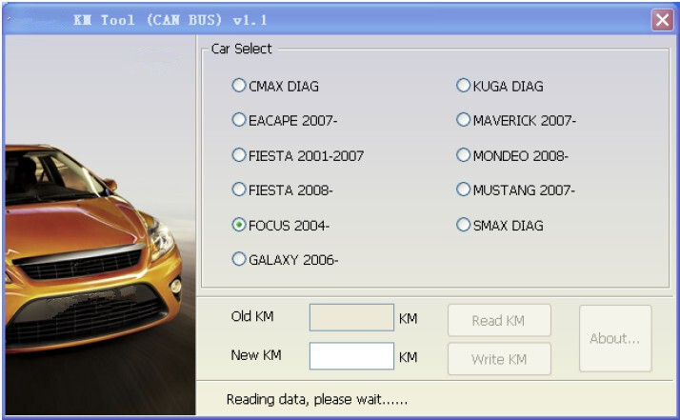Close the KM Tool window
680x420 pixels.
662,19
